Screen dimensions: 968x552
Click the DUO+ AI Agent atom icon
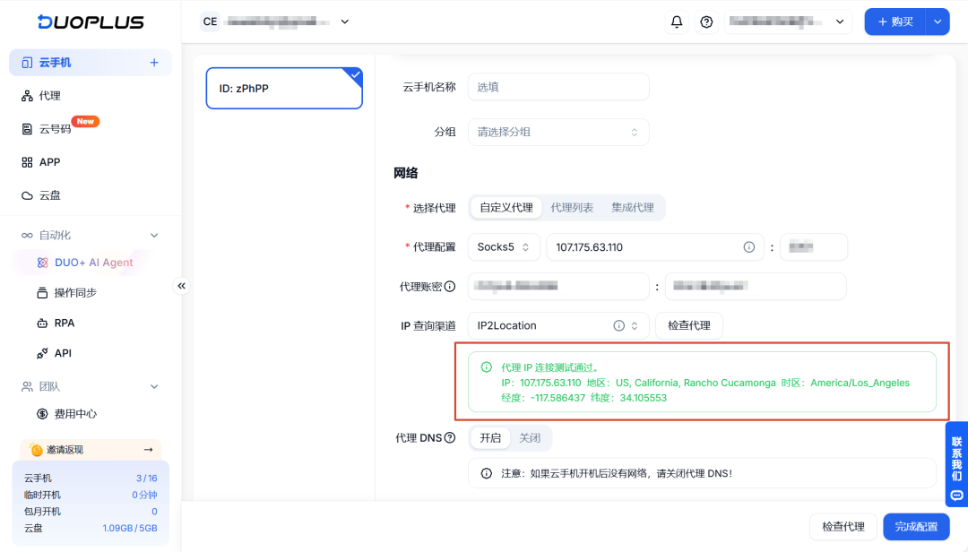click(42, 263)
